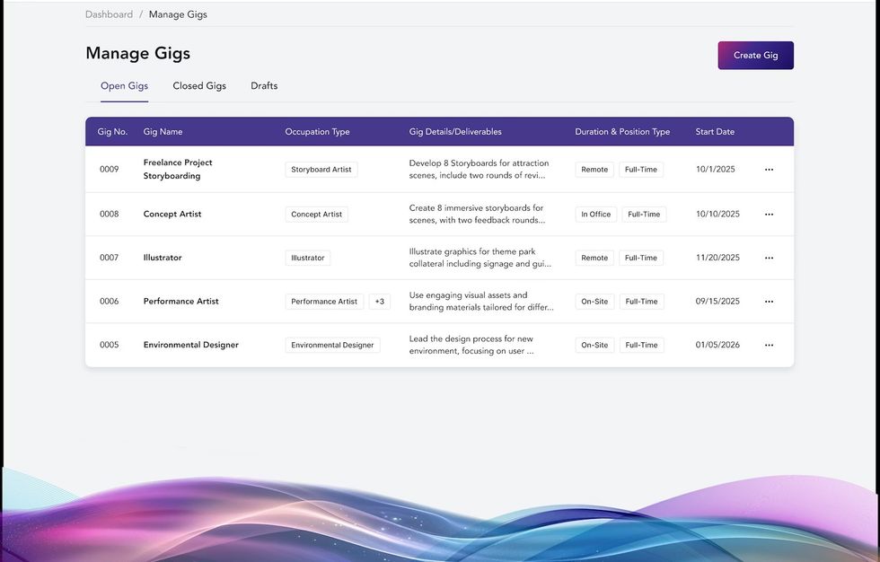The image size is (880, 562).
Task: Sort by the Start Date column header
Action: (715, 131)
